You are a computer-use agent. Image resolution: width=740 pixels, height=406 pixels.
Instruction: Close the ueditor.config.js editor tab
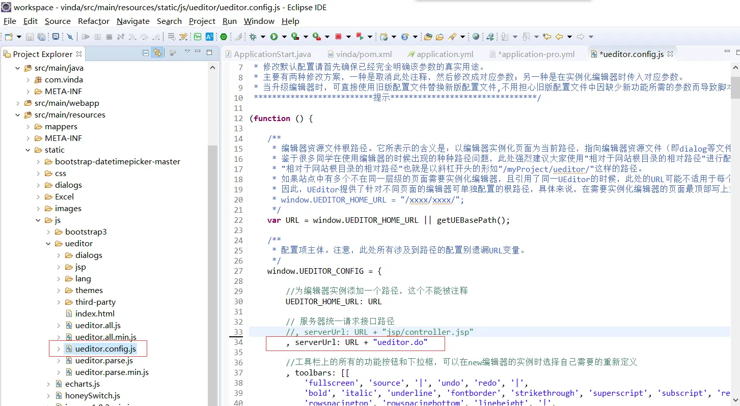tap(670, 54)
